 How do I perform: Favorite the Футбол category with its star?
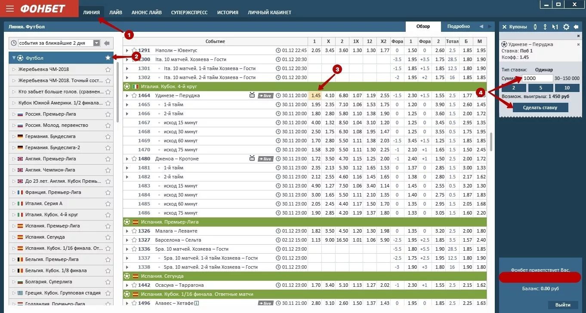pos(108,58)
